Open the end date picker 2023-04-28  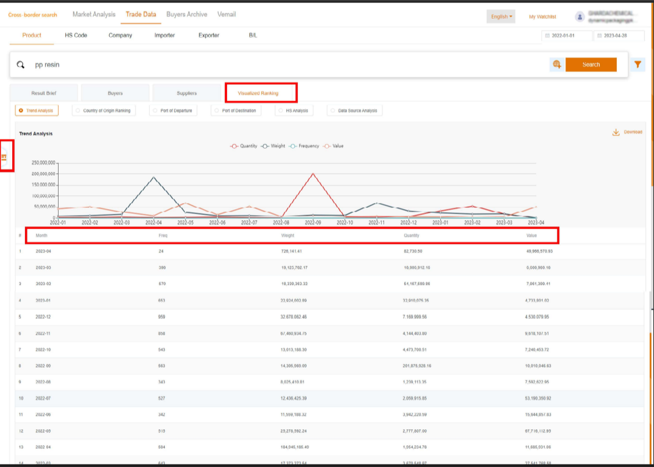coord(619,36)
